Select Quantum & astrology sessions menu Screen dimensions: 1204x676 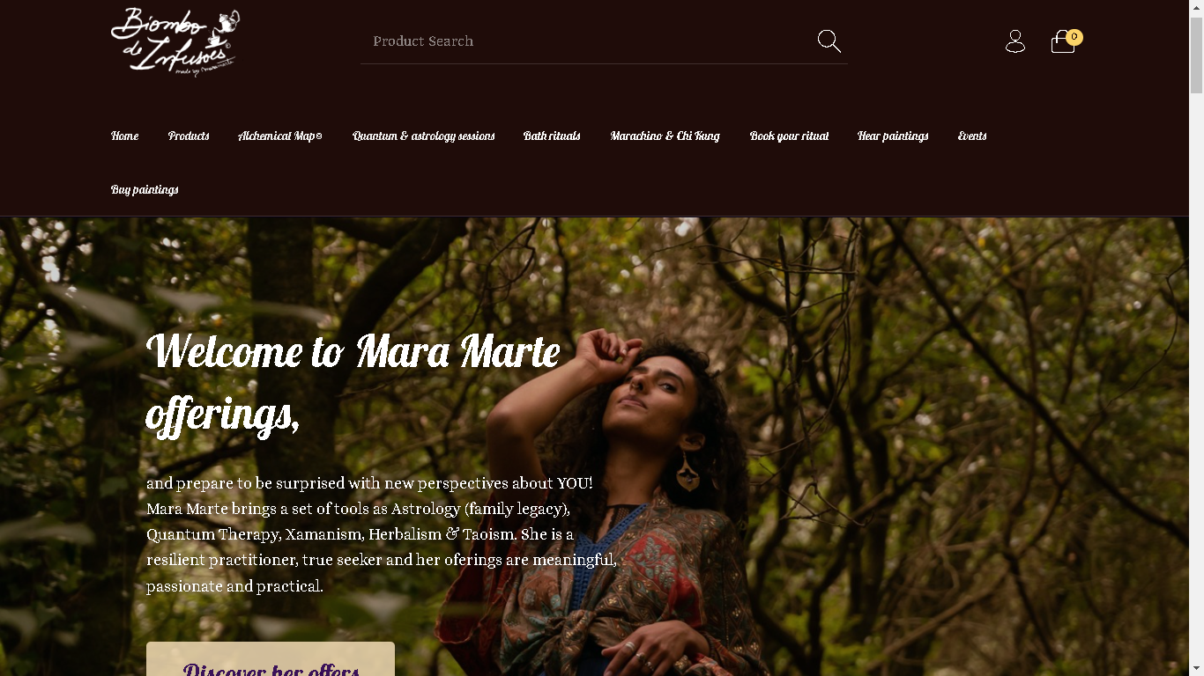click(423, 136)
